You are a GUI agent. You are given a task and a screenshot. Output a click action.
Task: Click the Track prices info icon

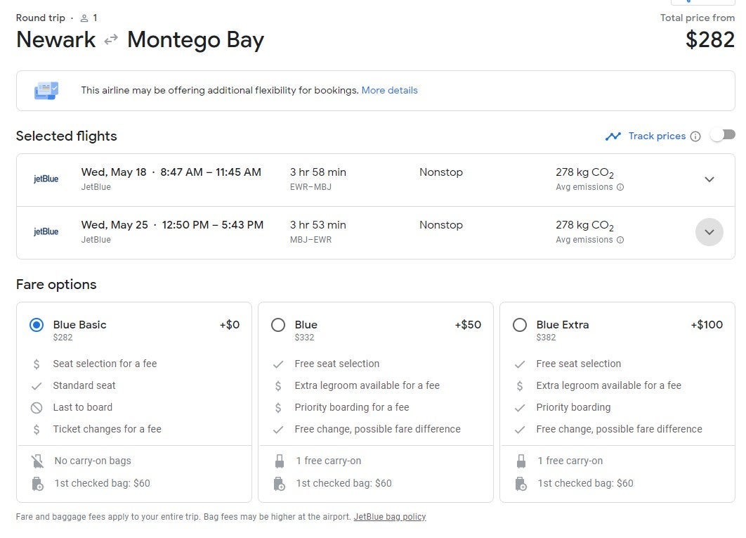click(695, 136)
